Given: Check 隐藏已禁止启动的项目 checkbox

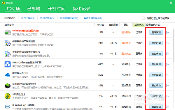Looking at the screenshot, I should [143, 18].
